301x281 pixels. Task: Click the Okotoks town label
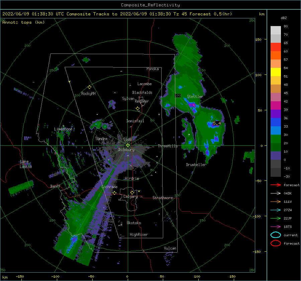[134, 223]
